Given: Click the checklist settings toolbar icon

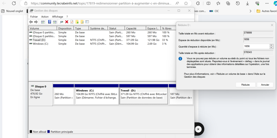Looking at the screenshot, I should pyautogui.click(x=87, y=22).
